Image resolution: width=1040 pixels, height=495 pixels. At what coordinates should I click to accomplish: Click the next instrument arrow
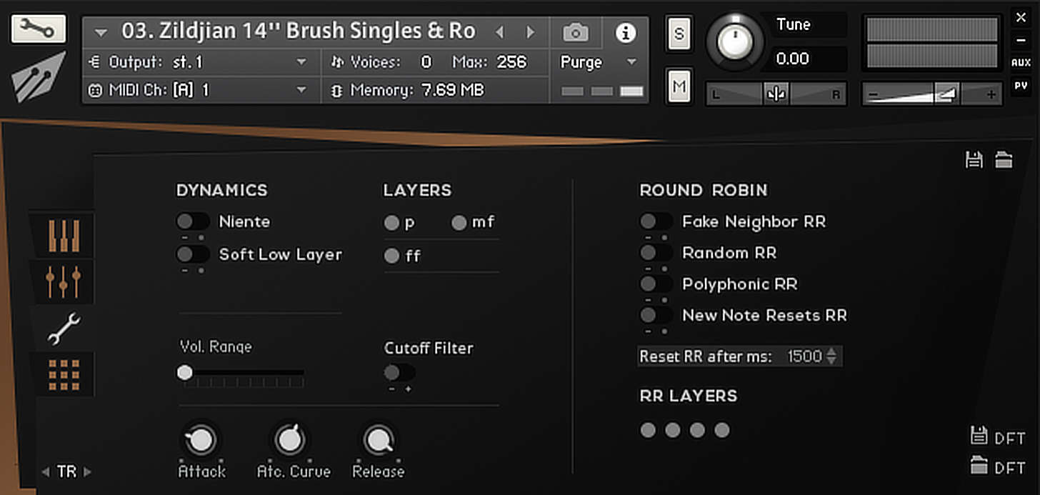point(530,32)
